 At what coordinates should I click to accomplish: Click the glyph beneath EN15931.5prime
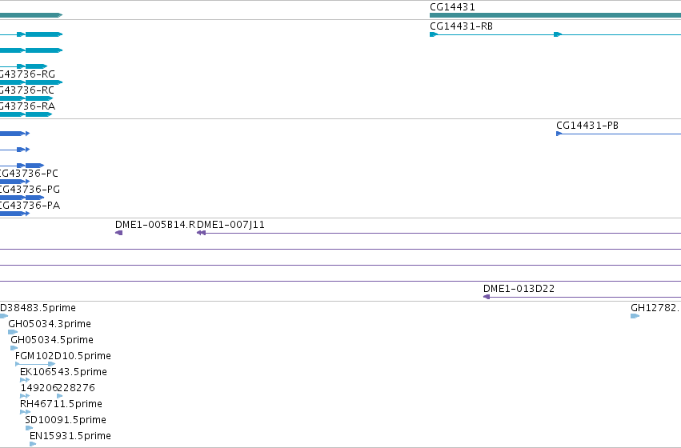tap(33, 444)
